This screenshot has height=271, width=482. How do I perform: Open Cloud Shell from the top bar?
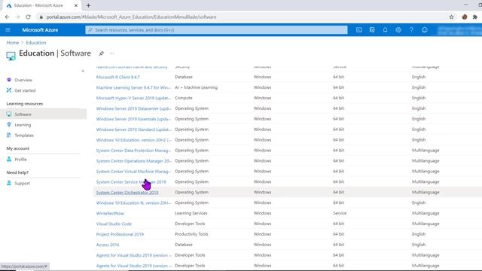click(359, 30)
